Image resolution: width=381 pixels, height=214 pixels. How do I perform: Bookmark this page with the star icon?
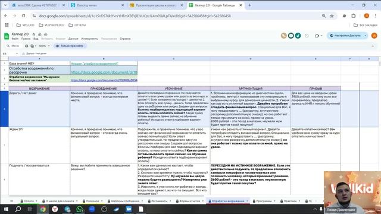[x=332, y=16]
